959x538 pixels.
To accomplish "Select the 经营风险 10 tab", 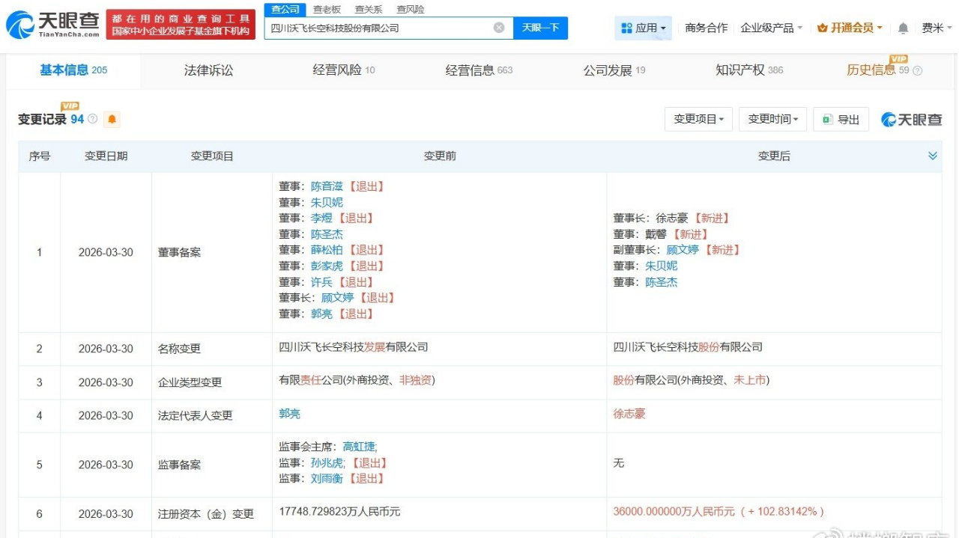I will [344, 70].
